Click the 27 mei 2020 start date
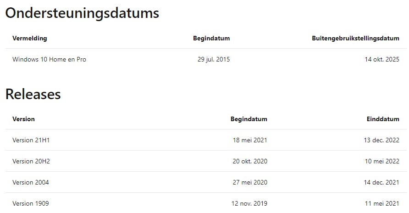 [250, 182]
